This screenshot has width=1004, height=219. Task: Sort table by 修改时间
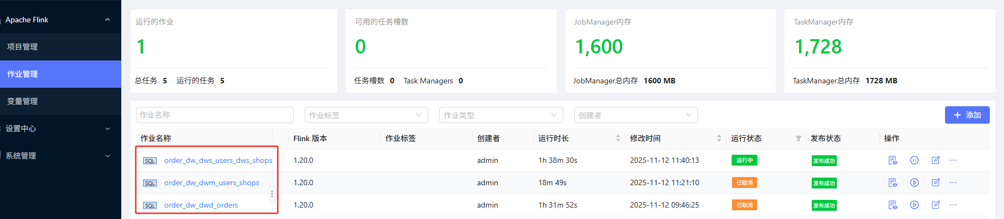pos(719,138)
